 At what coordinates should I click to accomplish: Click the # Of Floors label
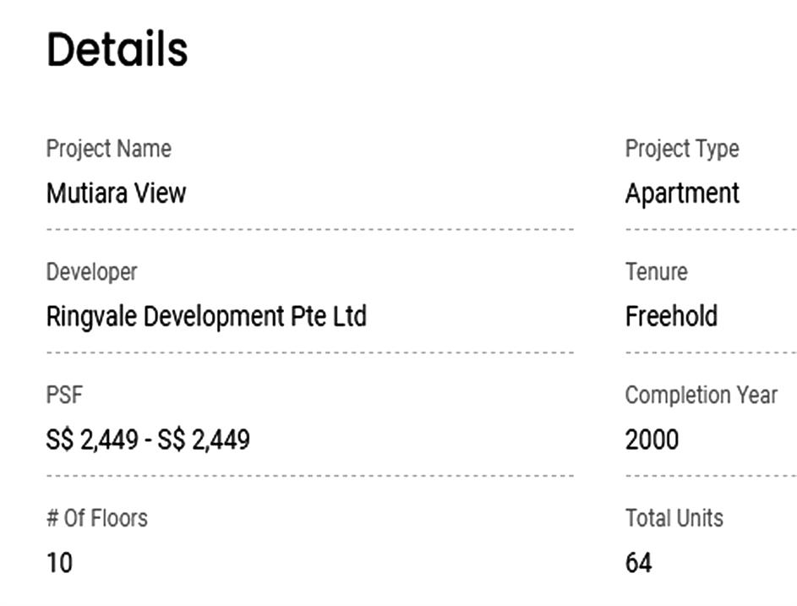96,517
